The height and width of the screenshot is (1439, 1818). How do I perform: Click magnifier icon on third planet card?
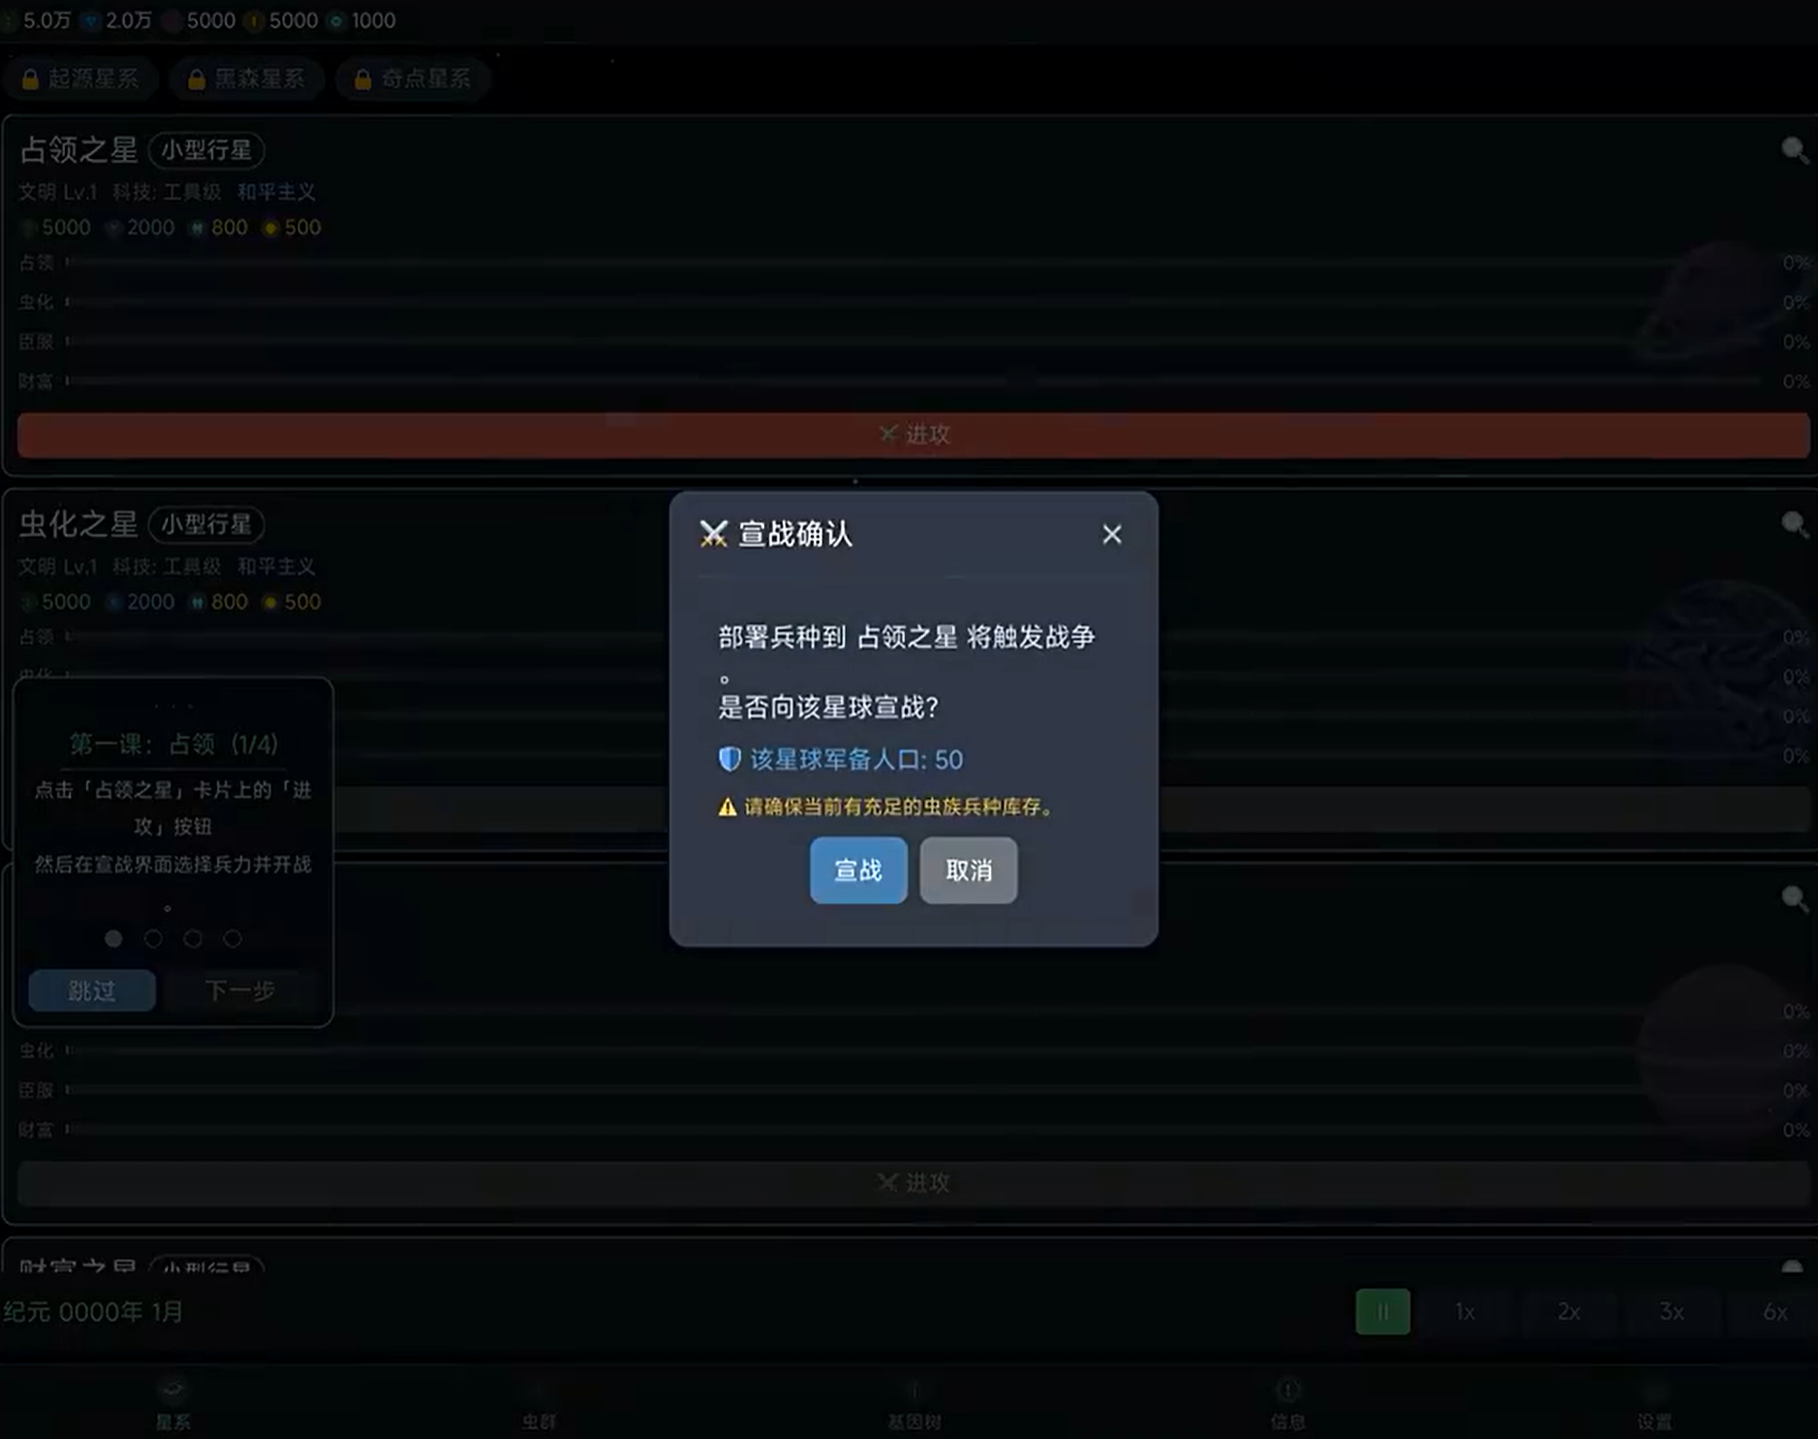tap(1794, 898)
